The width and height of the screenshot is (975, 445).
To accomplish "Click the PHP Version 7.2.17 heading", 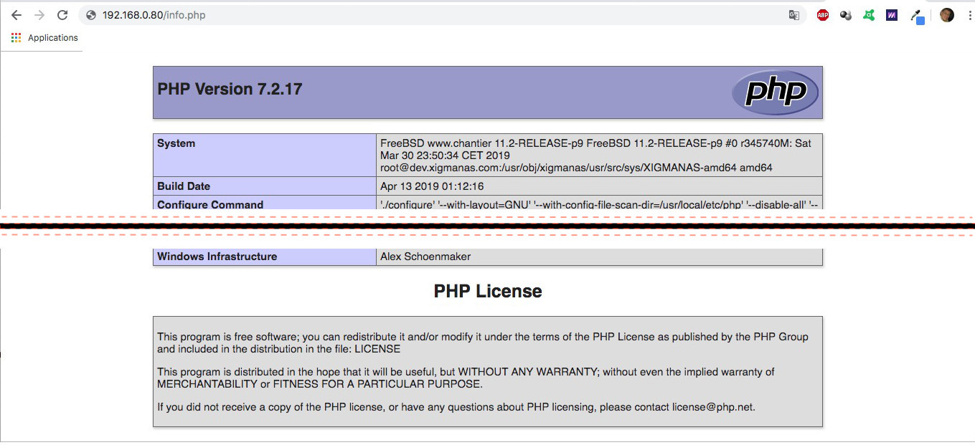I will tap(230, 90).
